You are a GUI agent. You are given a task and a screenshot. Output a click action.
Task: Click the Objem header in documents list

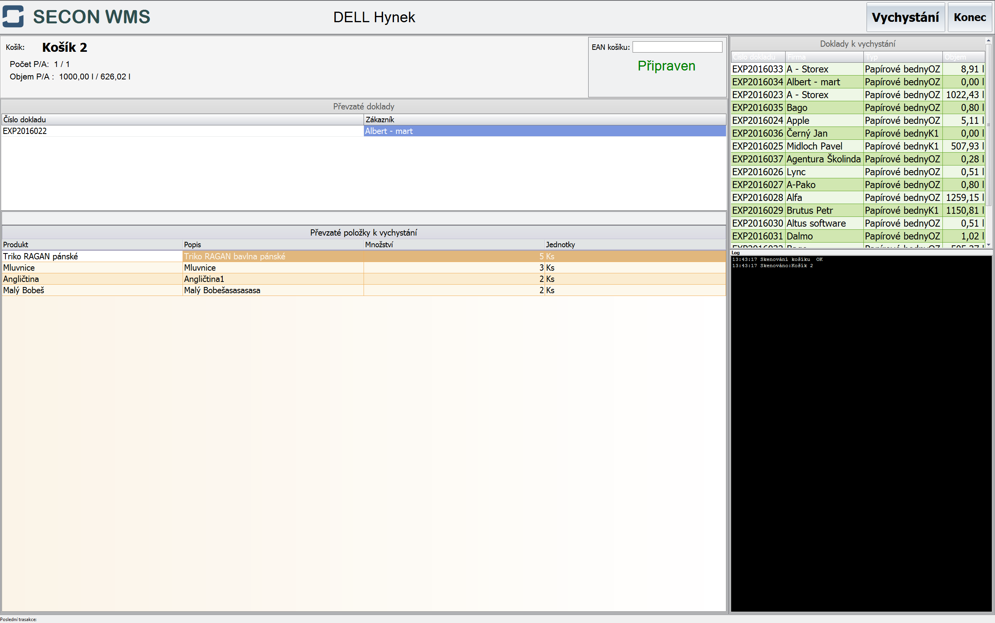[x=963, y=57]
